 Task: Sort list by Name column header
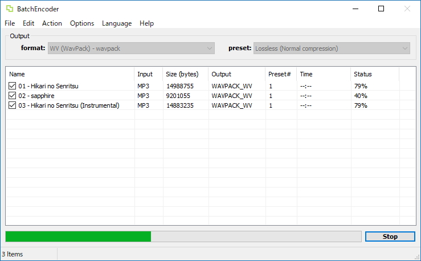pyautogui.click(x=70, y=74)
